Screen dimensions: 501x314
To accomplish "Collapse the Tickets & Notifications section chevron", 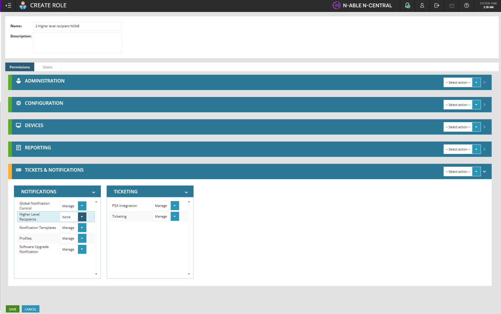I will (484, 172).
